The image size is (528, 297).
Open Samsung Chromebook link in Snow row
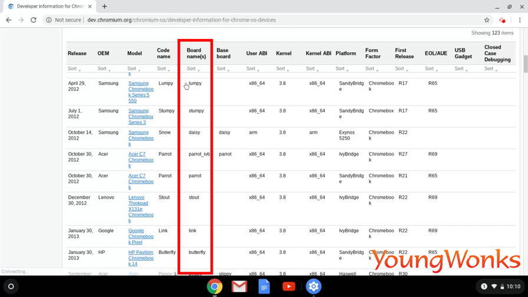pos(141,138)
